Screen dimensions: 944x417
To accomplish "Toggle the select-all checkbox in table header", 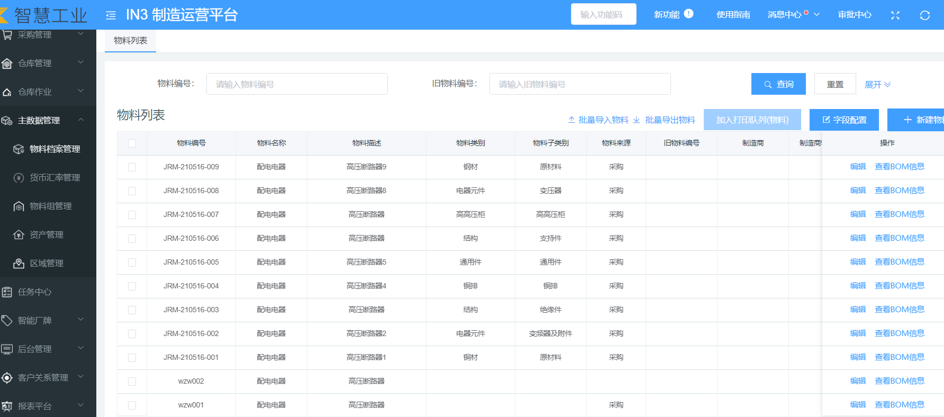I will [x=132, y=143].
